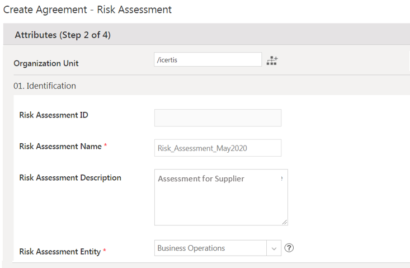Select the Business Operations combo box value
Image resolution: width=410 pixels, height=268 pixels.
tap(210, 248)
